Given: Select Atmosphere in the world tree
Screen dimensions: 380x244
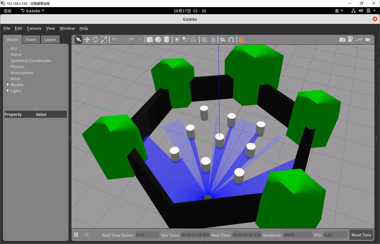Looking at the screenshot, I should 22,73.
